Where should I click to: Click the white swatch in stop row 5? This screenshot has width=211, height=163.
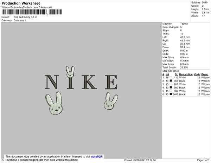tap(171, 91)
